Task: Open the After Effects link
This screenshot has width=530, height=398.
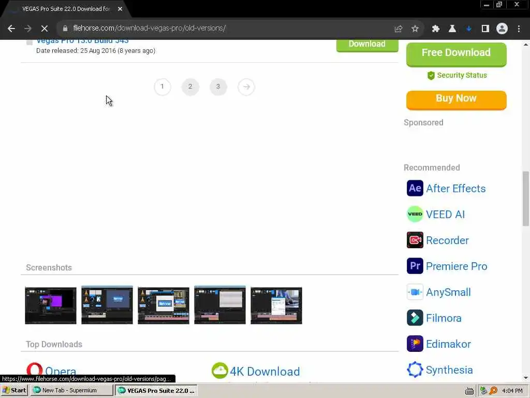Action: 455,189
